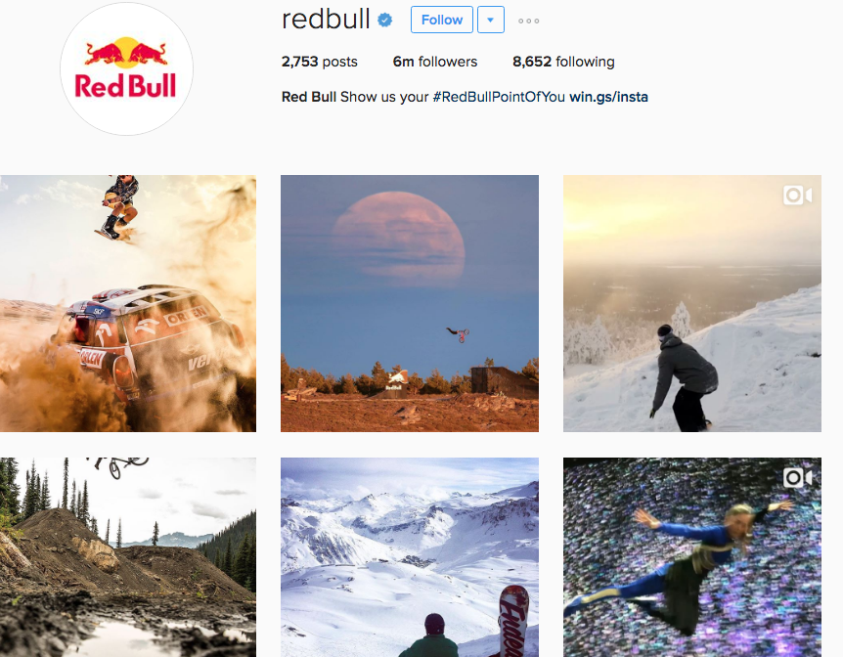Click the Red Bull profile picture
This screenshot has width=843, height=657.
[126, 68]
